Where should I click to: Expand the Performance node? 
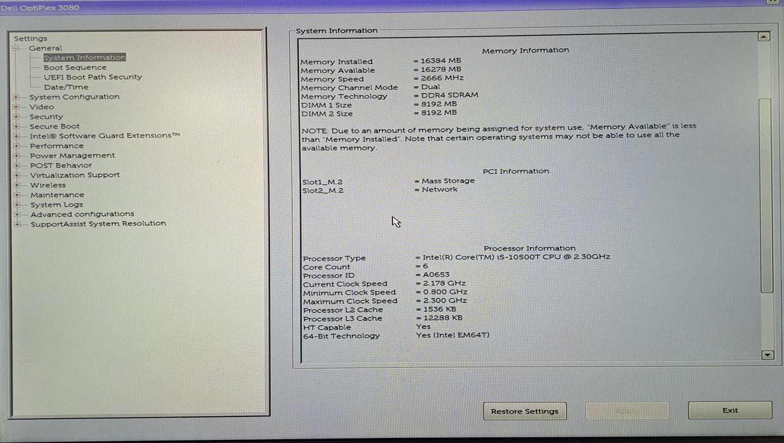coord(16,146)
